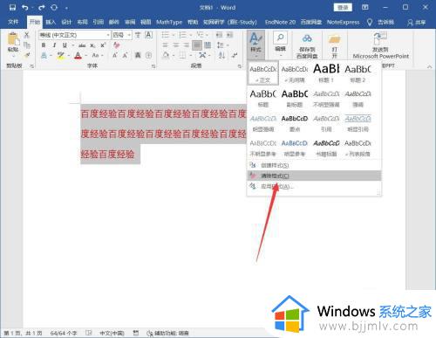Viewport: 436px width, 338px height.
Task: Decrease paragraph indent
Action: [x=219, y=35]
